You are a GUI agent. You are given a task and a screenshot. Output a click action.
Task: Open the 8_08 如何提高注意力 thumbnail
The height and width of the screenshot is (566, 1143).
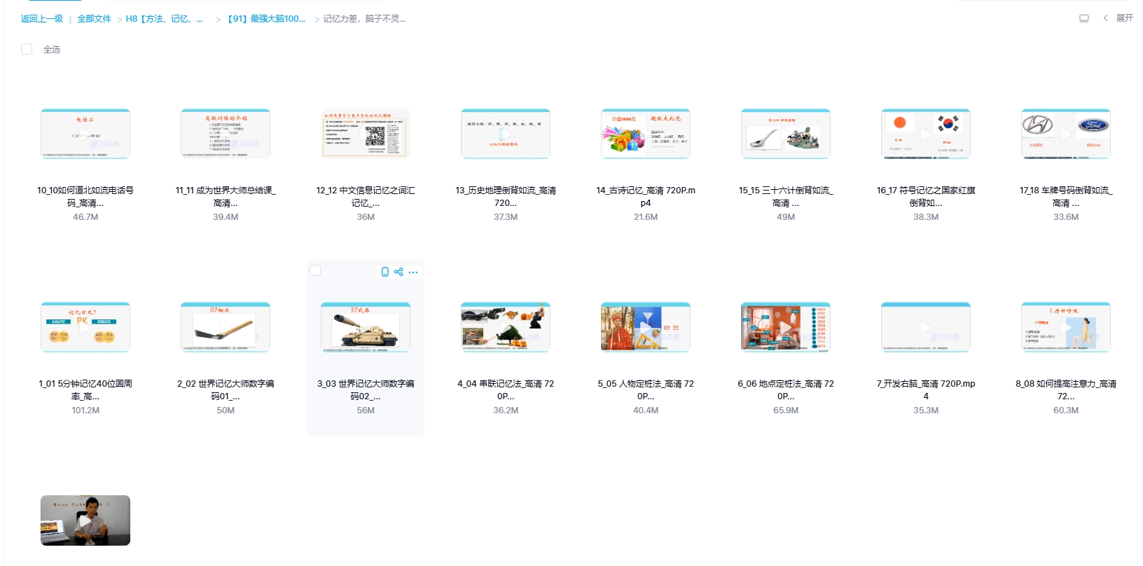1066,327
